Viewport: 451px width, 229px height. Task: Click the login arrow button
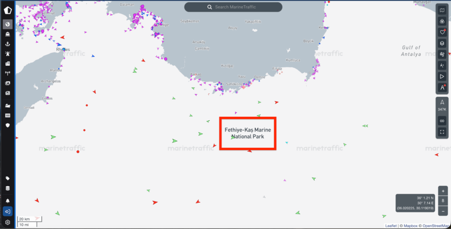click(x=7, y=211)
